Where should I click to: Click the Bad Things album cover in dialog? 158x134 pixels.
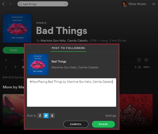[38, 64]
